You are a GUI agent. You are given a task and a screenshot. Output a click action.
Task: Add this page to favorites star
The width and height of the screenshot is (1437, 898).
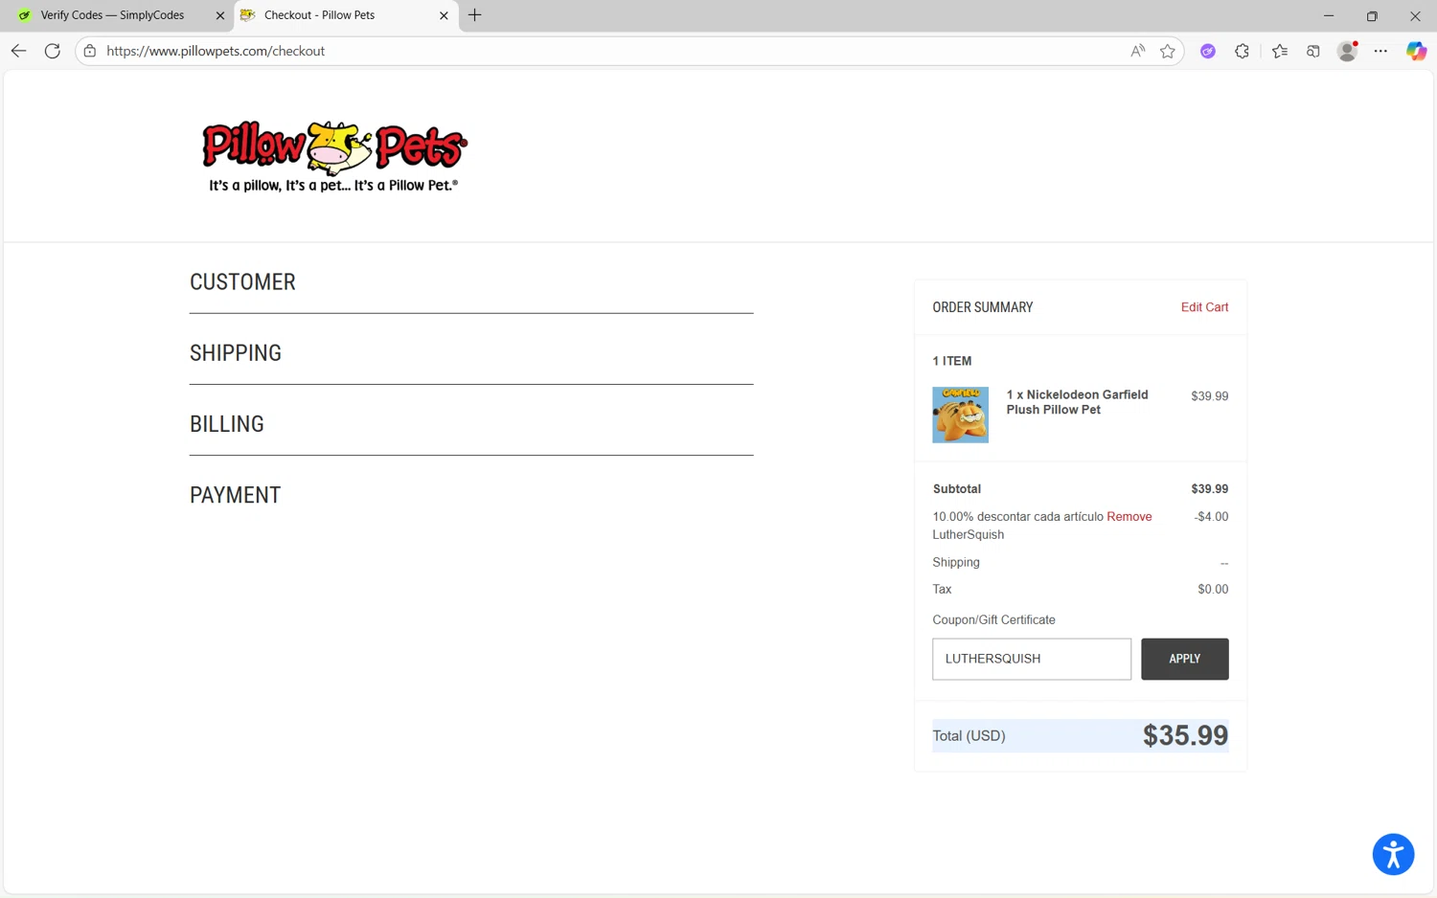[1167, 51]
